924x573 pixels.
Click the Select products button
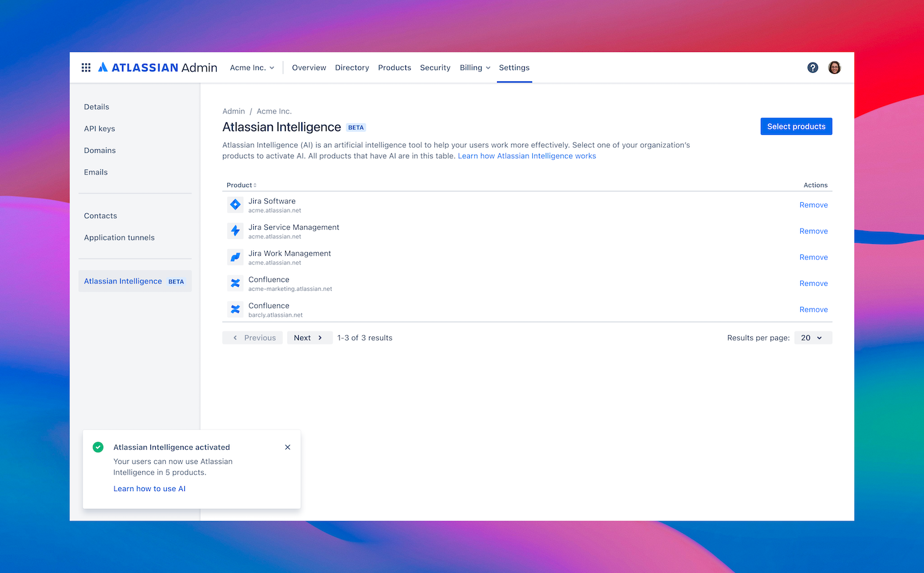[x=796, y=126]
